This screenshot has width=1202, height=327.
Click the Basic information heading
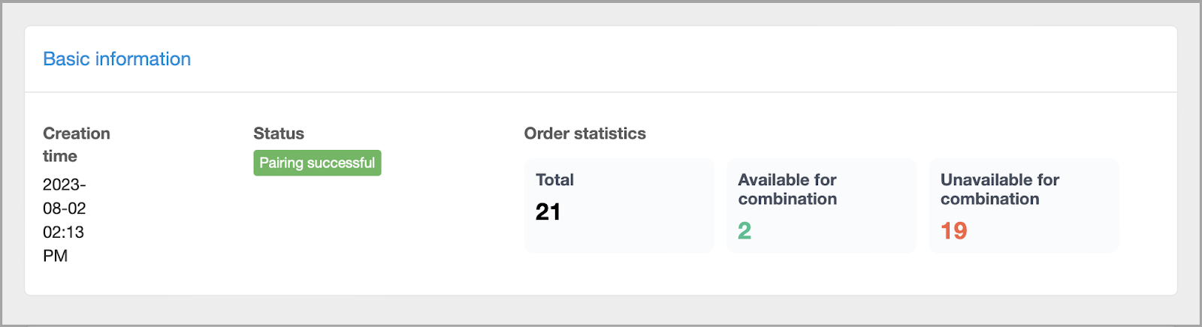[x=116, y=59]
